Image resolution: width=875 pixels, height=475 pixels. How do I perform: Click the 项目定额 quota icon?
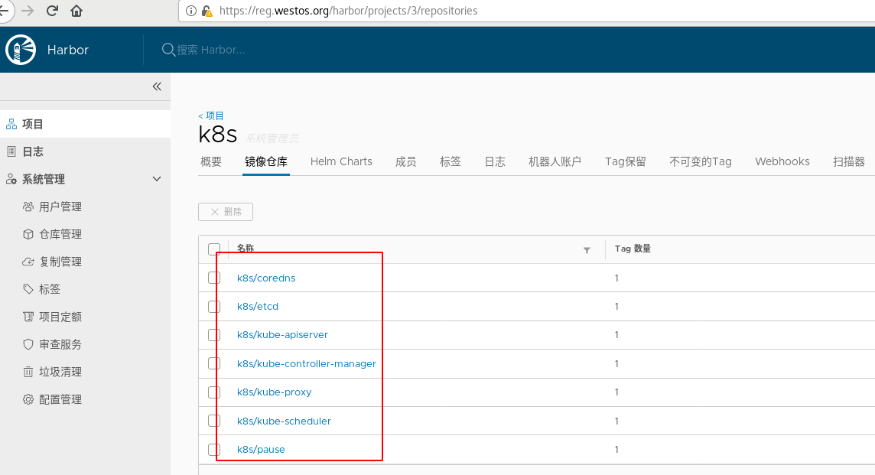point(28,317)
